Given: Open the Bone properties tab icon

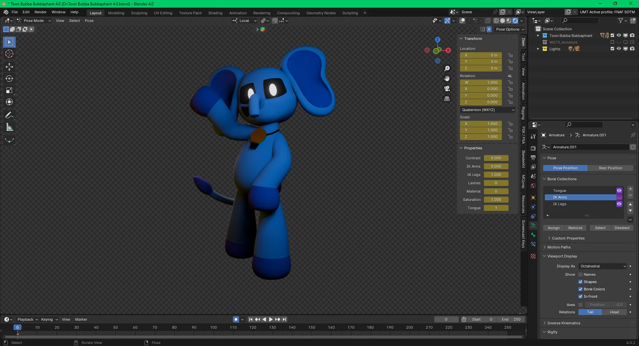Looking at the screenshot, I should point(533,235).
